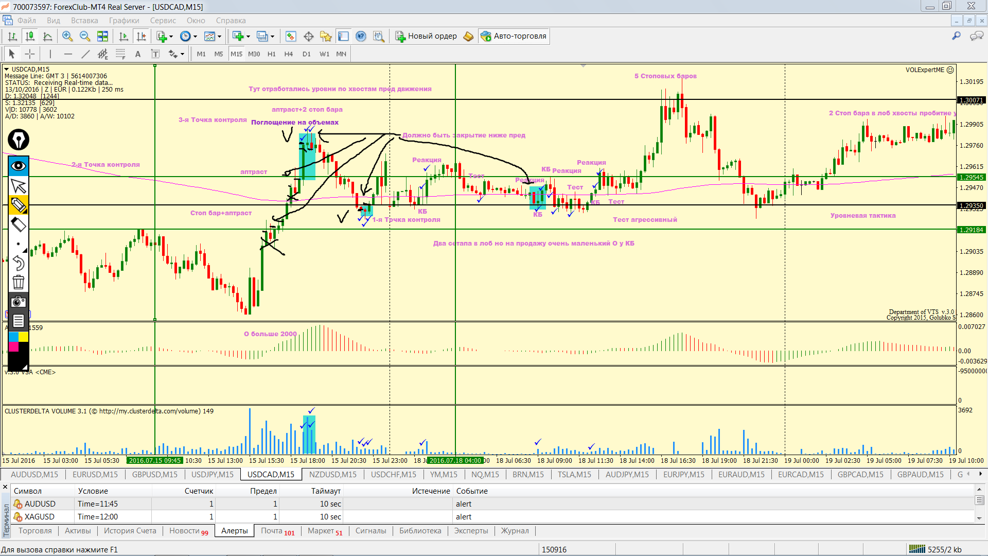The width and height of the screenshot is (988, 556).
Task: Switch timeframe to H4
Action: (x=289, y=54)
